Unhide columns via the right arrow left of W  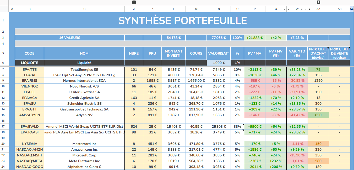point(288,9)
